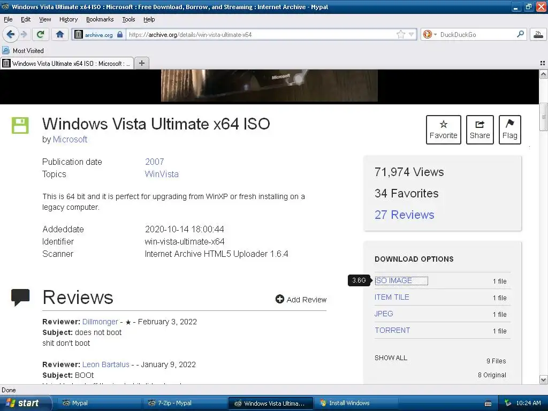Open the Bookmarks menu
Image resolution: width=548 pixels, height=411 pixels.
100,19
